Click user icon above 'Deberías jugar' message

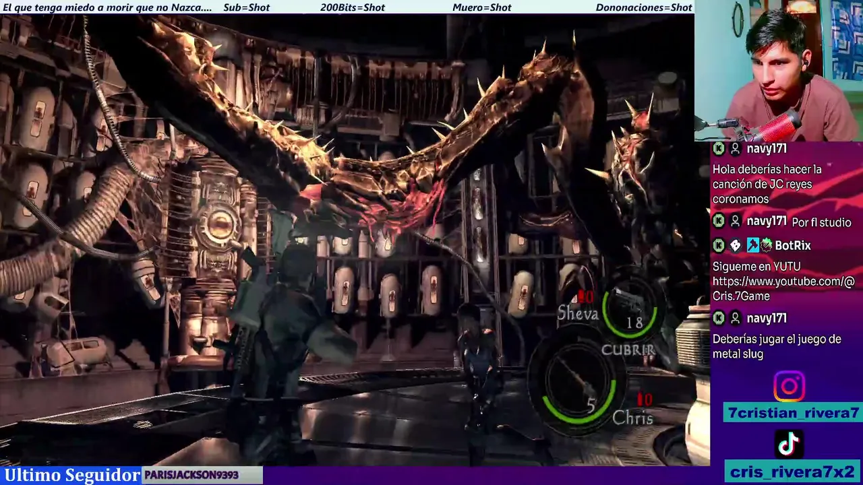click(x=736, y=318)
